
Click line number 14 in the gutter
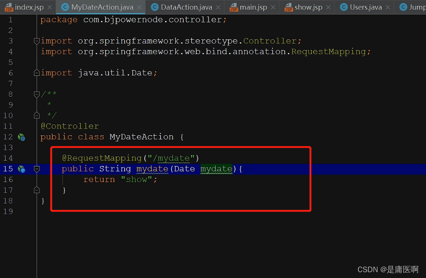pyautogui.click(x=8, y=158)
